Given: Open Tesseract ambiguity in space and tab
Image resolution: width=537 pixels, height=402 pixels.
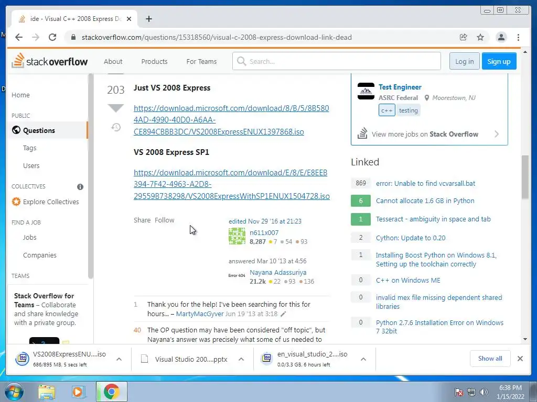Looking at the screenshot, I should coord(433,219).
